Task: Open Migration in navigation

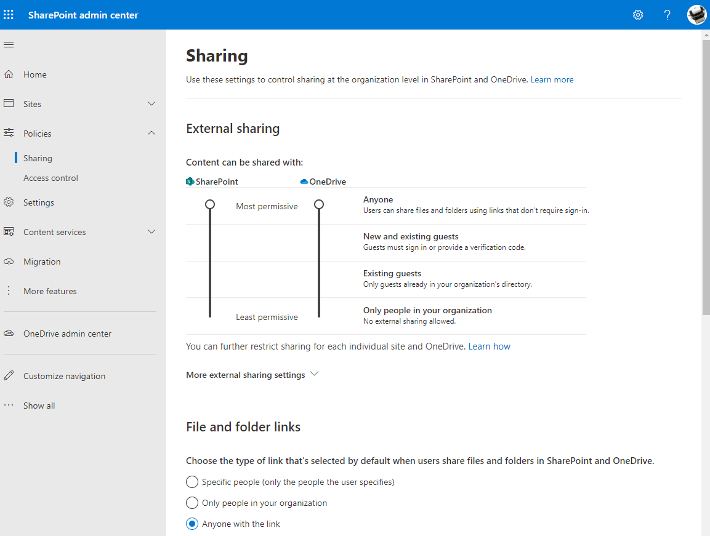Action: (42, 262)
